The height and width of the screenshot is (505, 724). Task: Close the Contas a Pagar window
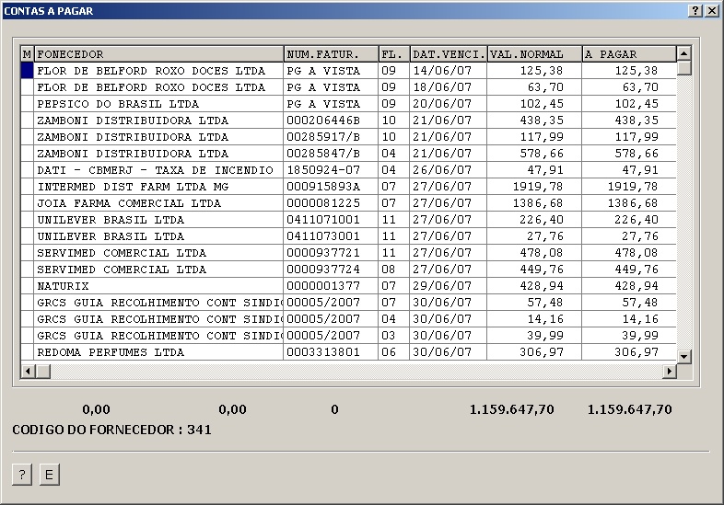pos(712,11)
